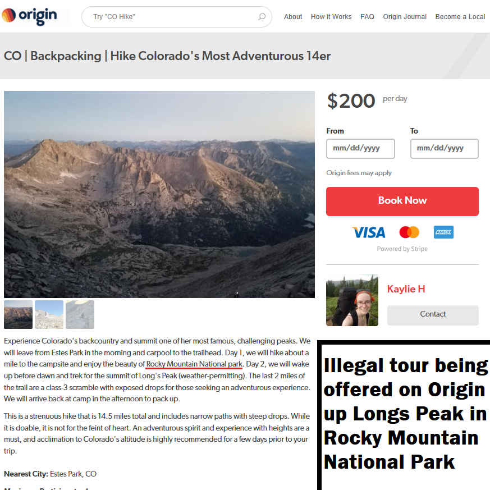
Task: Click the Origin logo
Action: 30,16
